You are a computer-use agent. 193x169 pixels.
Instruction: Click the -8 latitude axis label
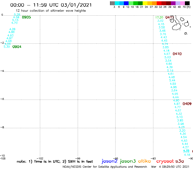pyautogui.click(x=2, y=127)
